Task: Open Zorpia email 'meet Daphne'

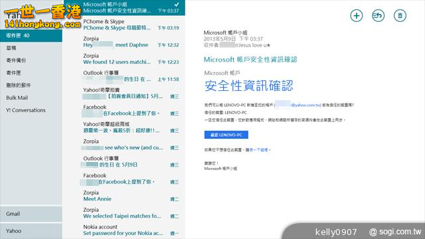Action: coord(124,42)
